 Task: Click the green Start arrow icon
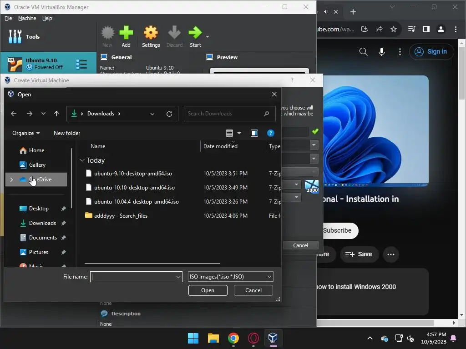coord(195,33)
